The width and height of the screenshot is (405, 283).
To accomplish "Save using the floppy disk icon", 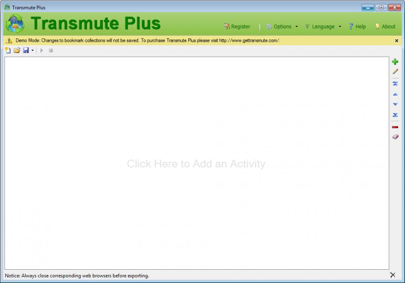I will click(x=26, y=50).
